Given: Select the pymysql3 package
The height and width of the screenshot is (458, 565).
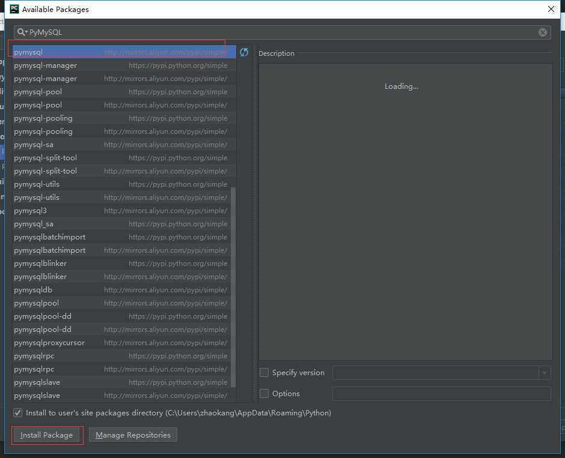Looking at the screenshot, I should point(122,211).
